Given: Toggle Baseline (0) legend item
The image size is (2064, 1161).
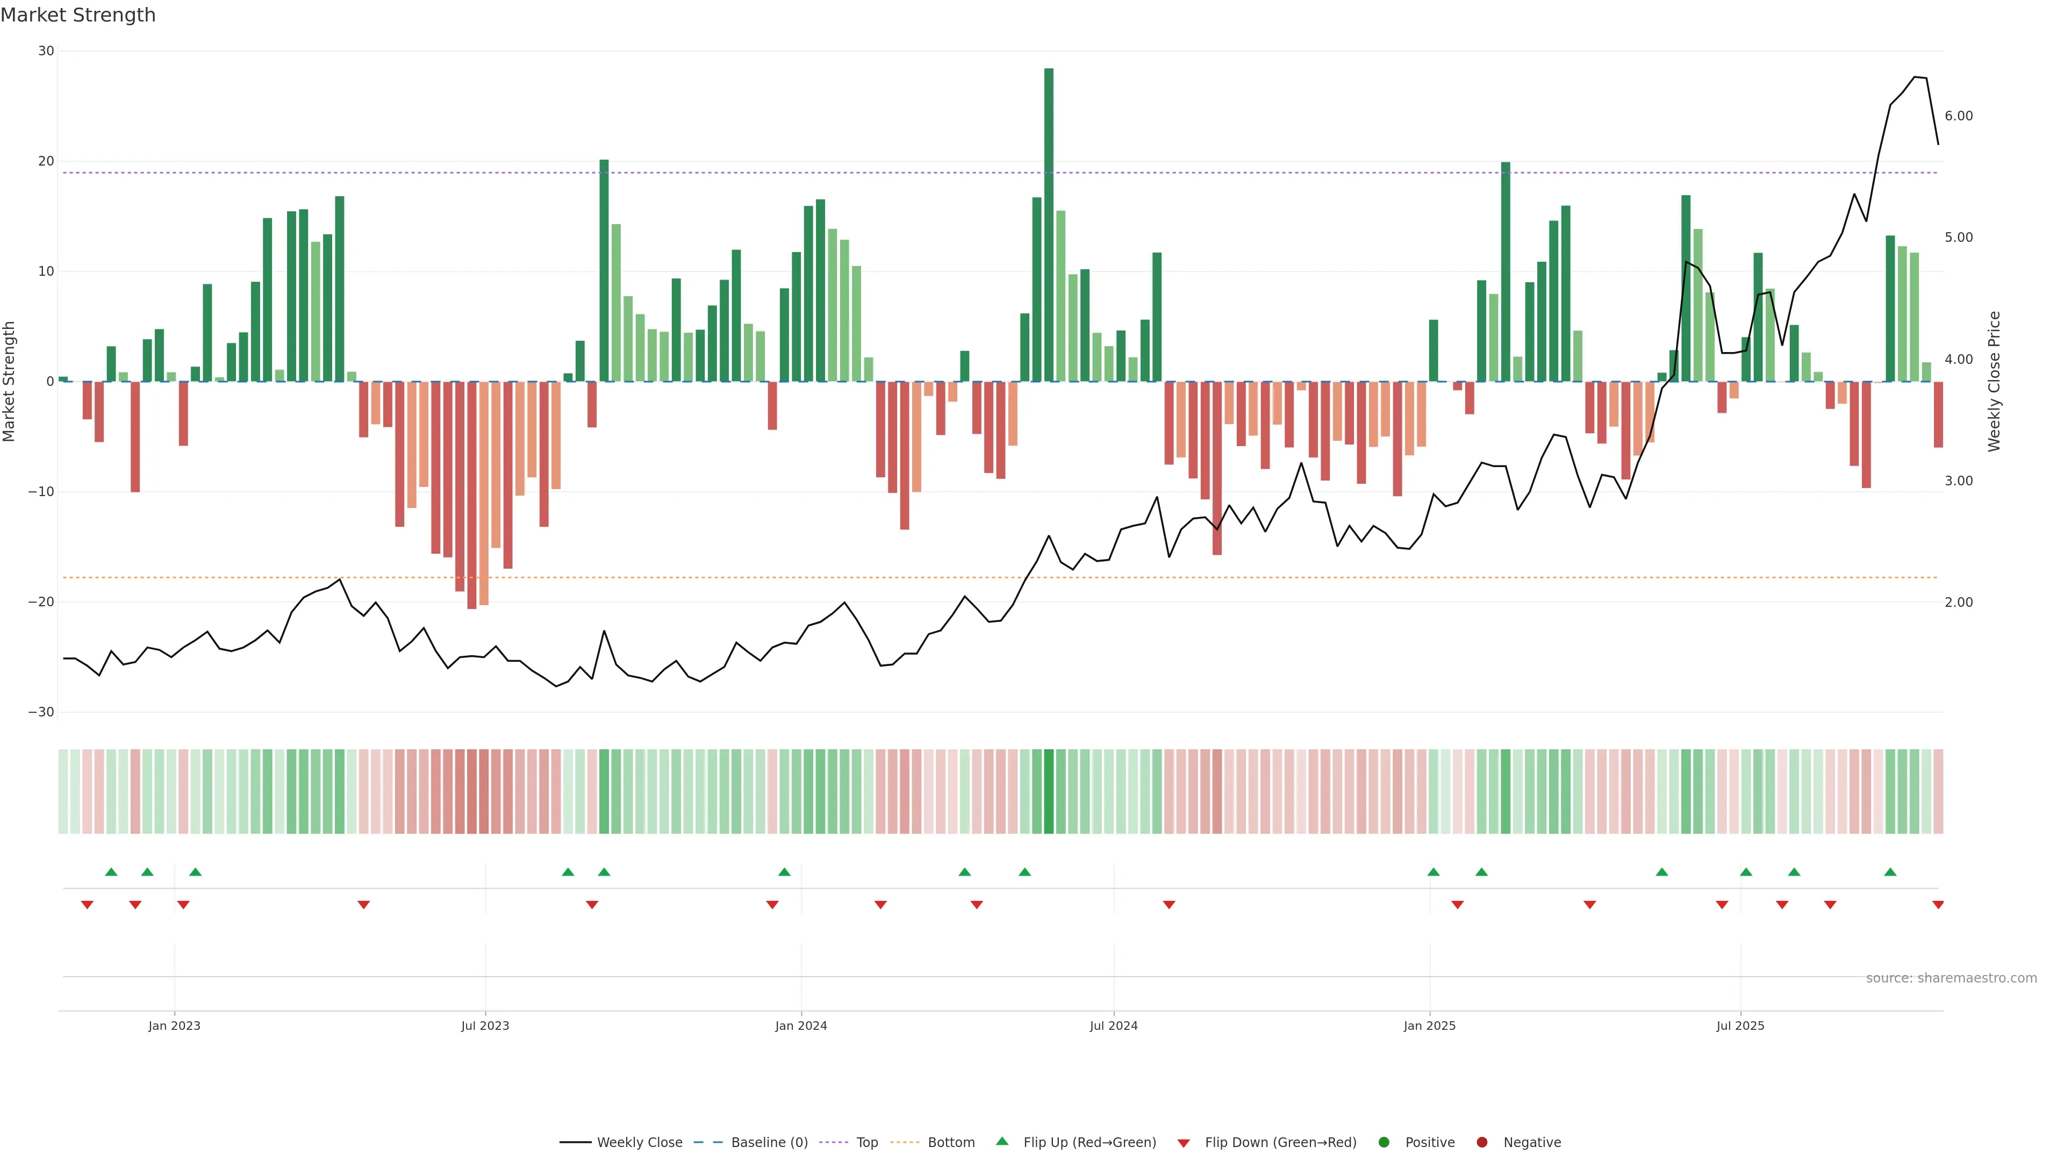Looking at the screenshot, I should [x=769, y=1142].
